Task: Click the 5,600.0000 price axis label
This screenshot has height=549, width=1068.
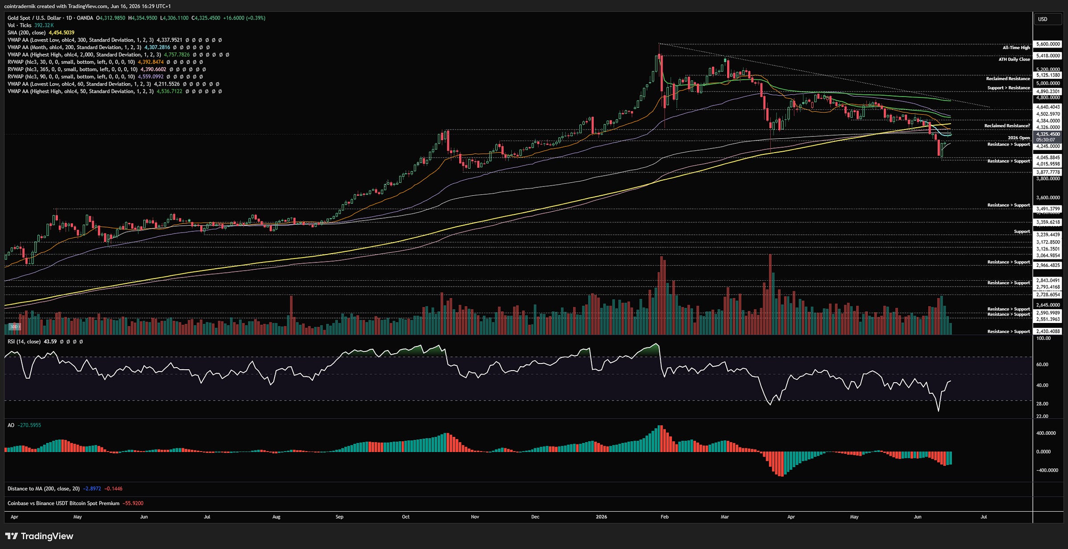Action: 1048,44
